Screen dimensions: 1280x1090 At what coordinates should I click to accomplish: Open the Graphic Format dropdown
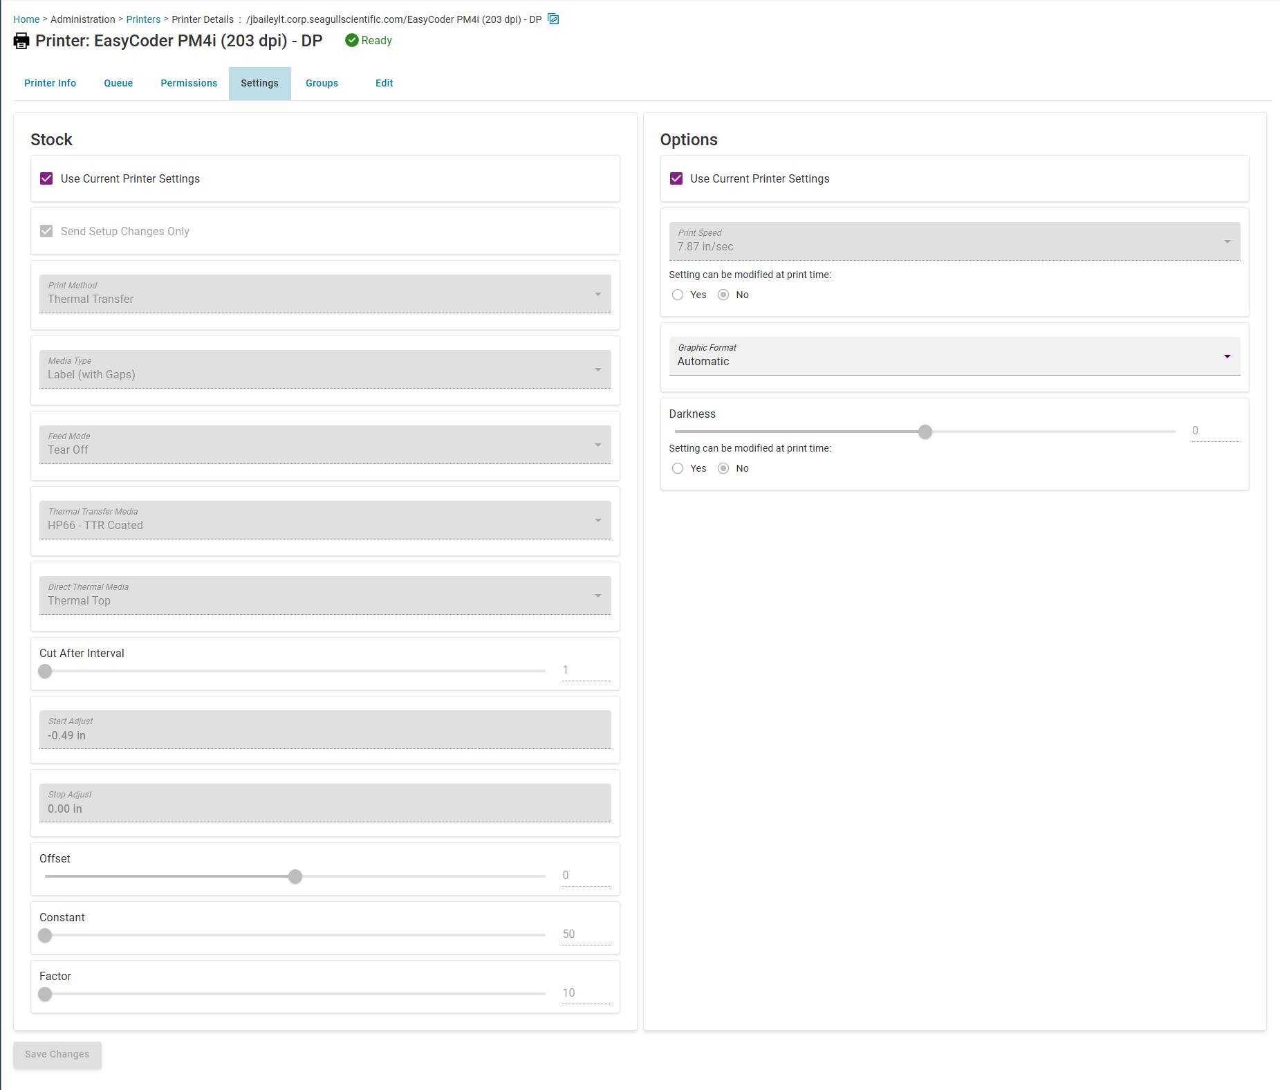click(954, 356)
